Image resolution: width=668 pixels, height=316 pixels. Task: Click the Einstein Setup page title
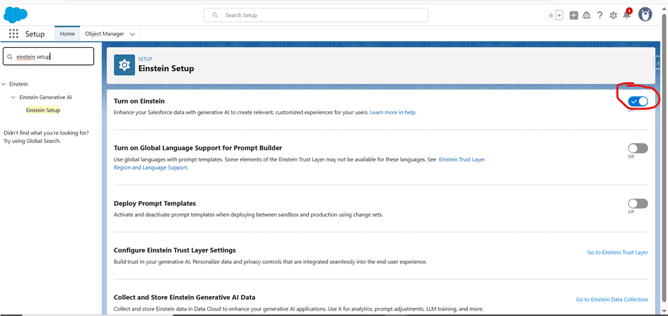[166, 68]
